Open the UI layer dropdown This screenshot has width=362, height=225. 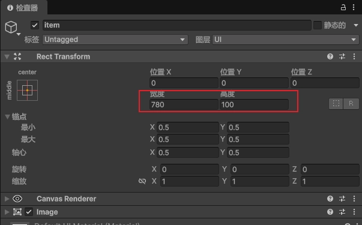coord(286,40)
